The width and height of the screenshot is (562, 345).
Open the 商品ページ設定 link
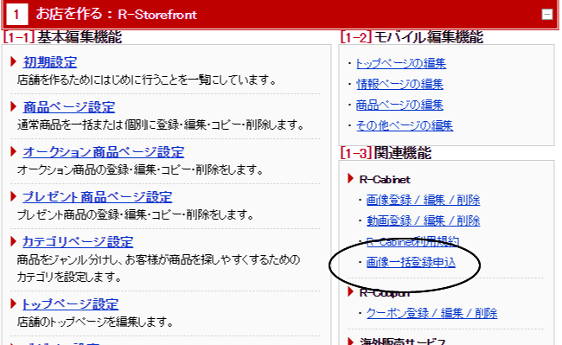coord(69,107)
